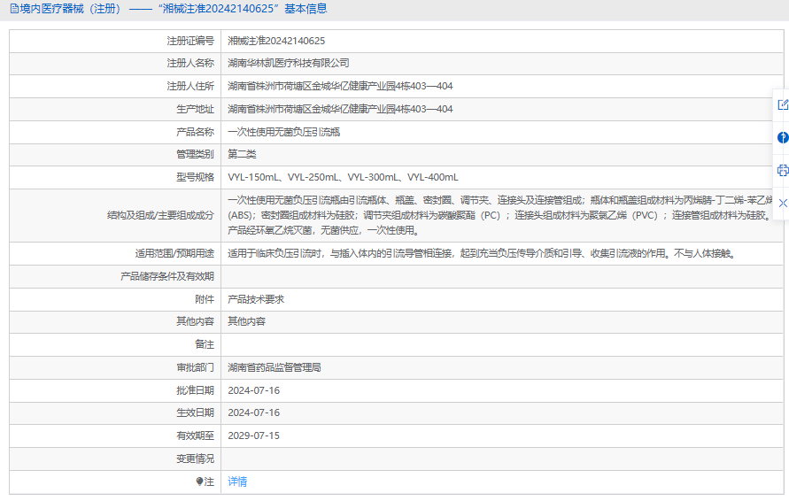This screenshot has height=501, width=789.
Task: Click the 变更情况 row label
Action: (195, 459)
